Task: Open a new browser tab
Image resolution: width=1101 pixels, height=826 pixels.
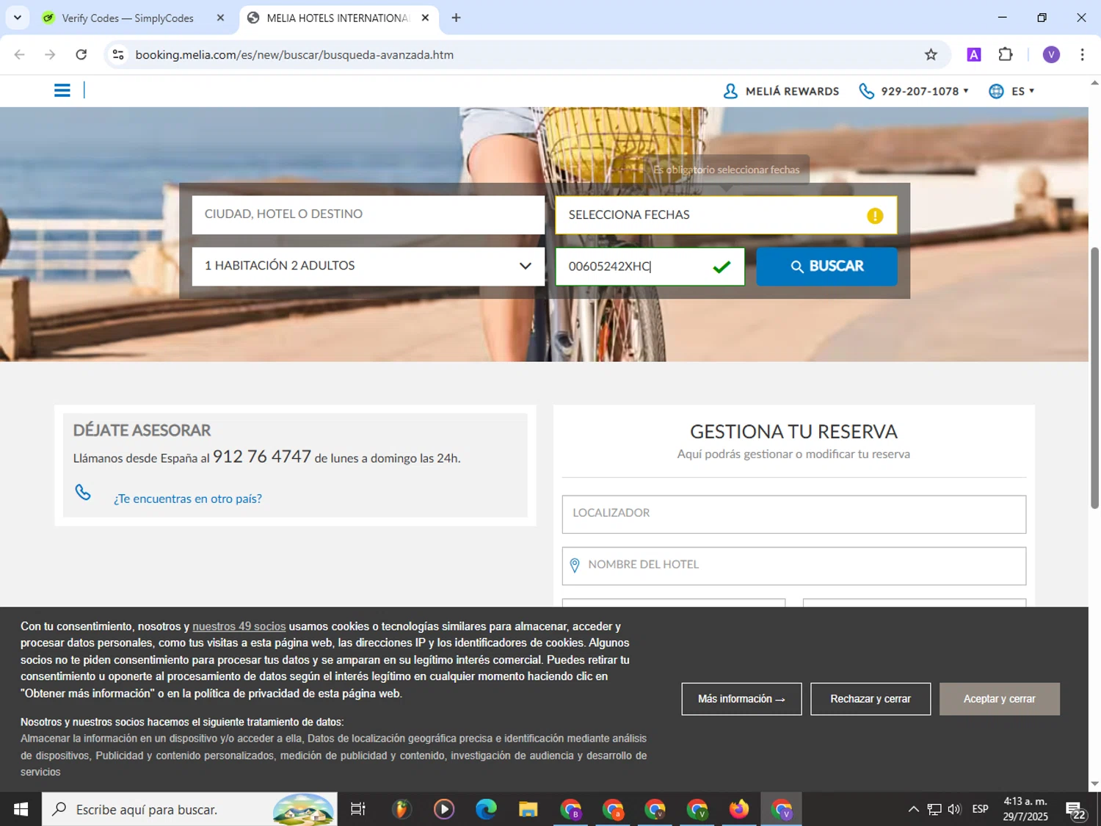Action: pyautogui.click(x=456, y=18)
